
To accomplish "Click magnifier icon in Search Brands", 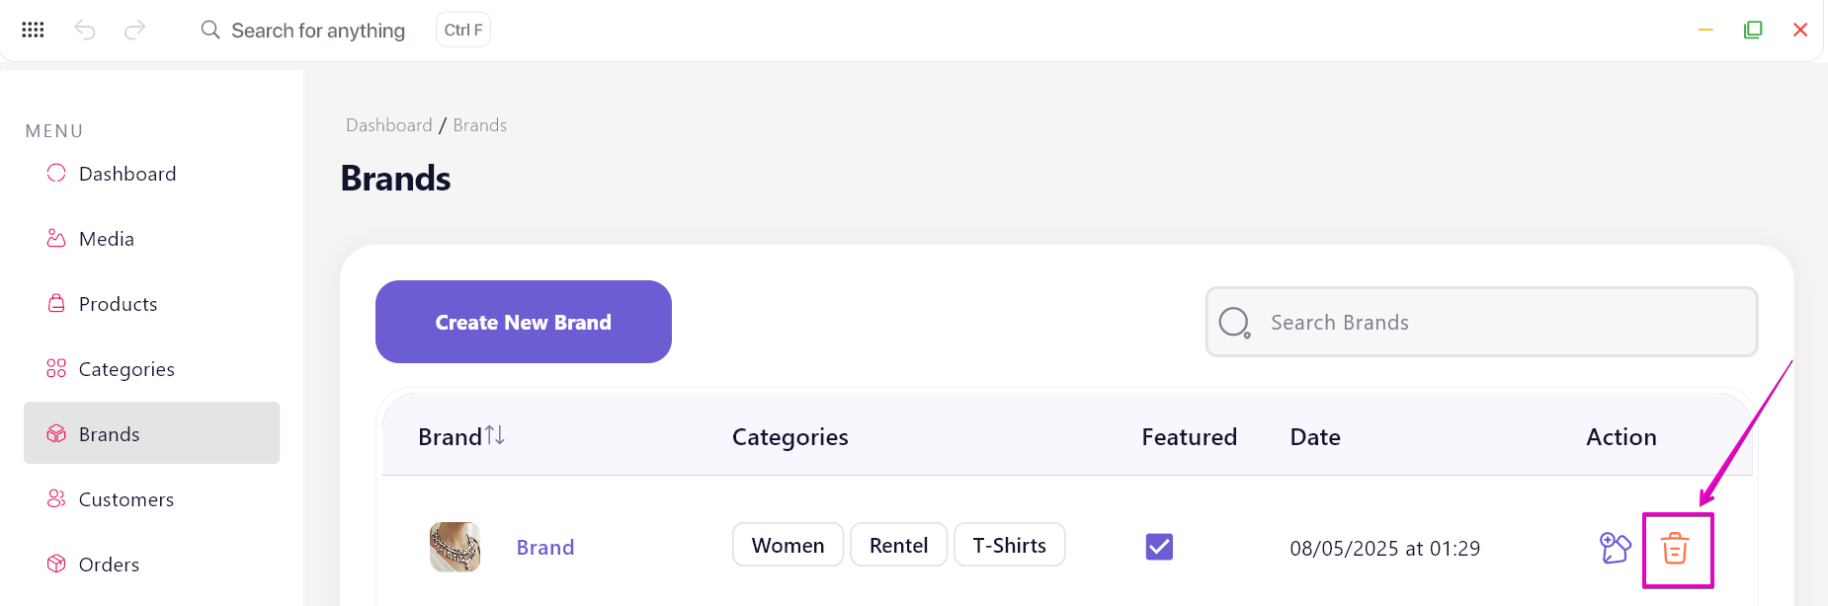I will pyautogui.click(x=1234, y=323).
